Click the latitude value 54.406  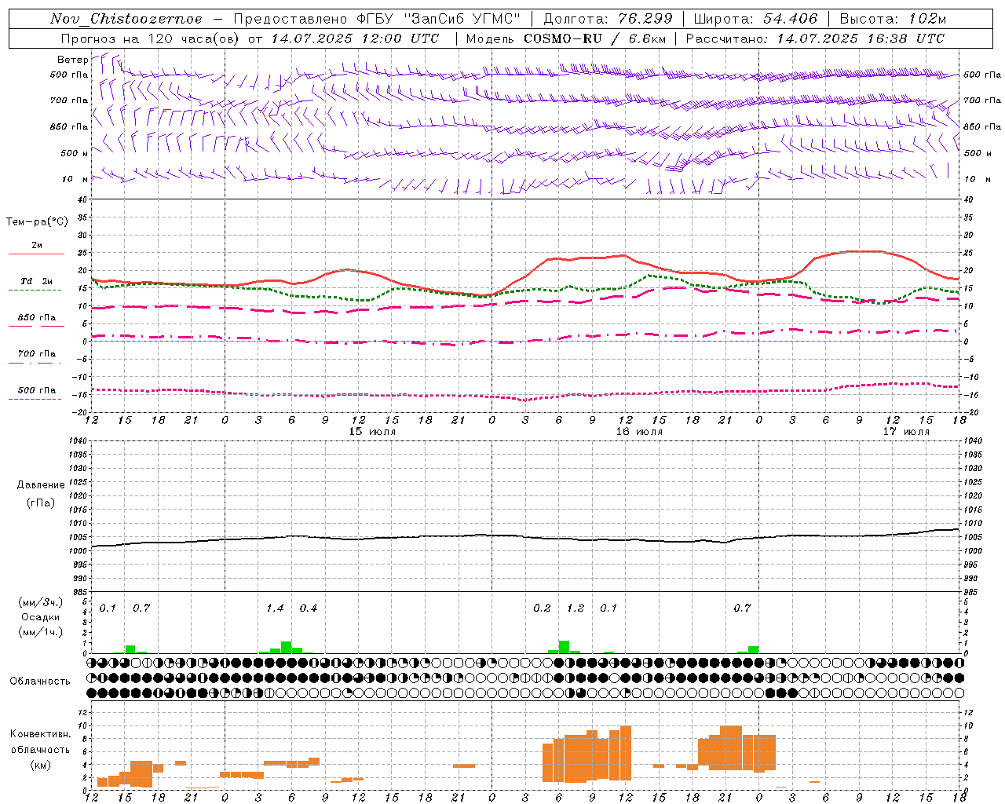tap(790, 19)
